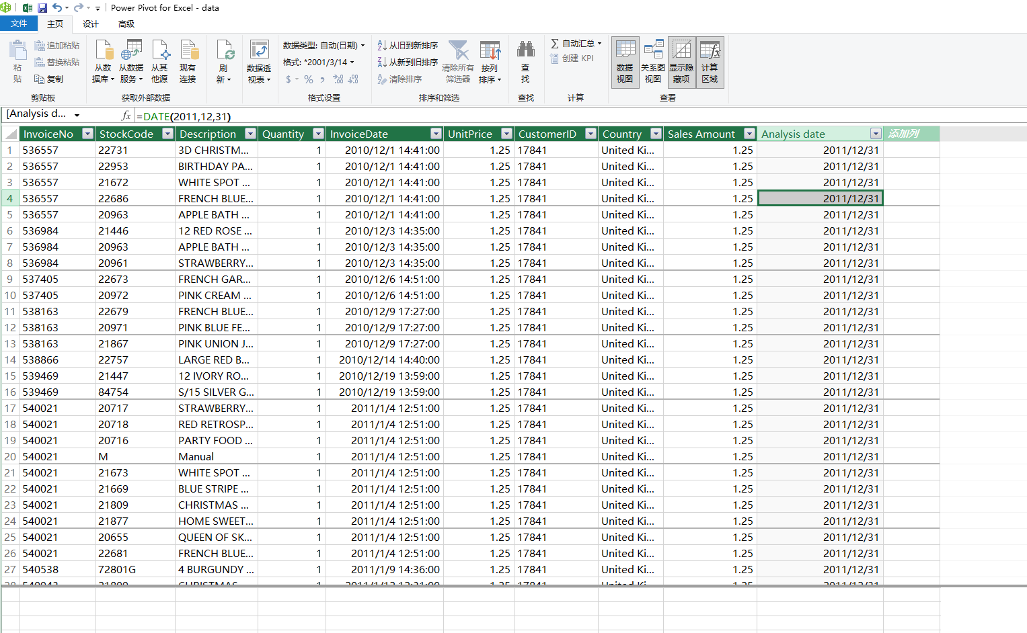Toggle Data View (数据视图) mode
The height and width of the screenshot is (633, 1027).
click(625, 62)
